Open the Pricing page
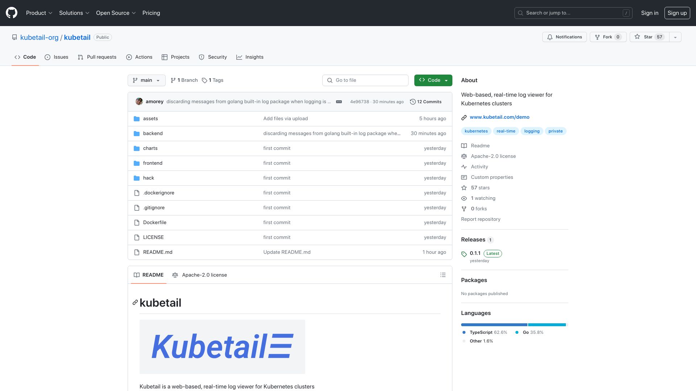Viewport: 696px width, 391px height. pos(151,13)
